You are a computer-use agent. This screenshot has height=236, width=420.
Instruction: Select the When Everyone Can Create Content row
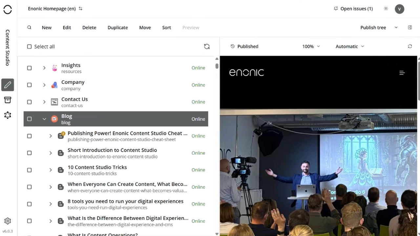point(116,187)
